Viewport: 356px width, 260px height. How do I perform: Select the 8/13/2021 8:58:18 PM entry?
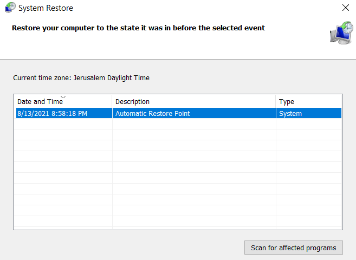click(x=53, y=114)
